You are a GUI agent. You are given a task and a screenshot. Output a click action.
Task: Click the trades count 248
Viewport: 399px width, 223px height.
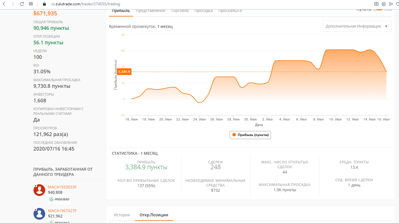215,167
